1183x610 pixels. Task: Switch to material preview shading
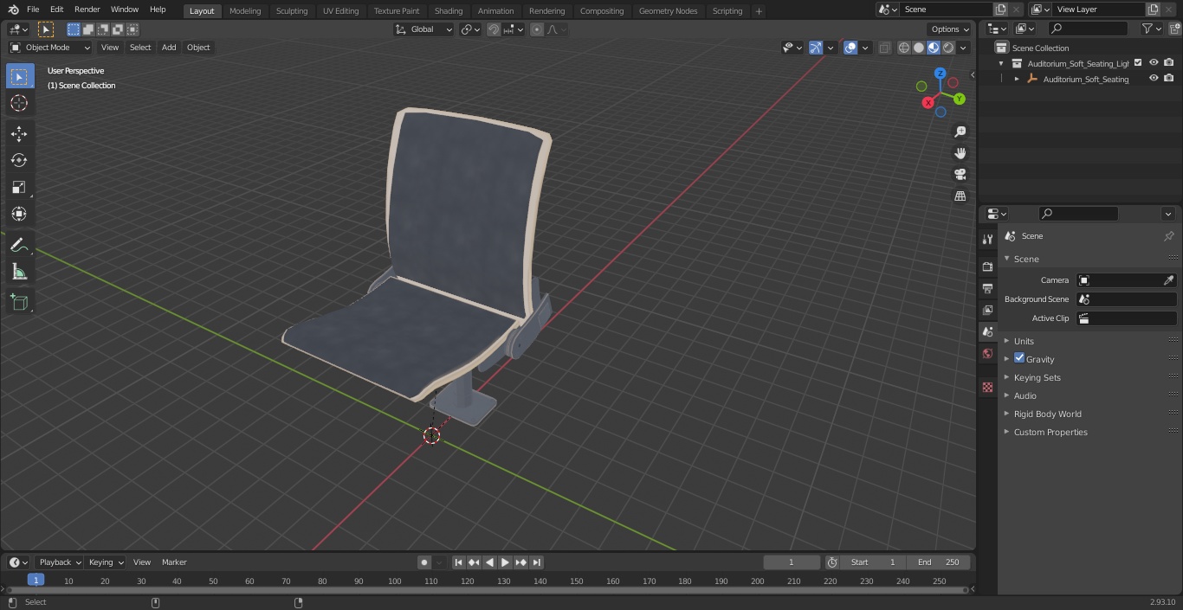pyautogui.click(x=933, y=48)
